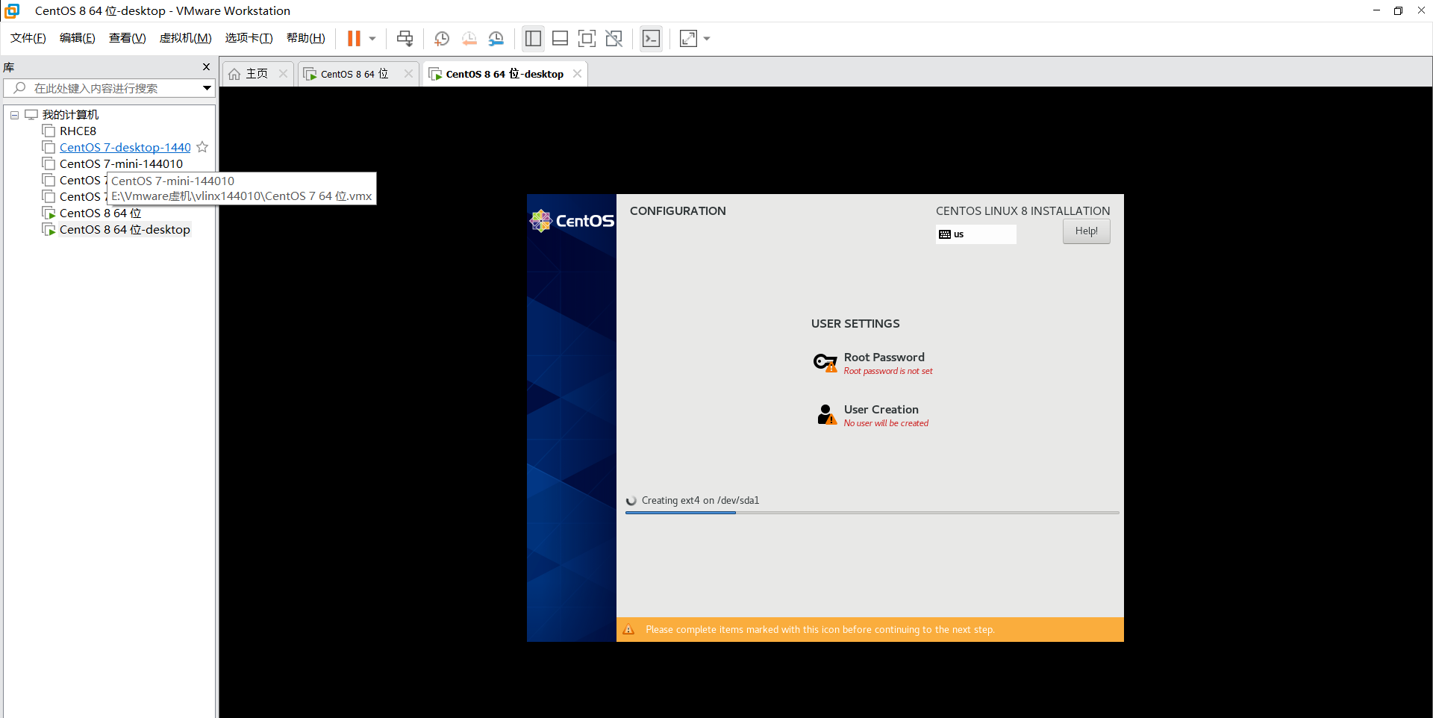Click the library search input field
This screenshot has height=718, width=1433.
pos(109,88)
